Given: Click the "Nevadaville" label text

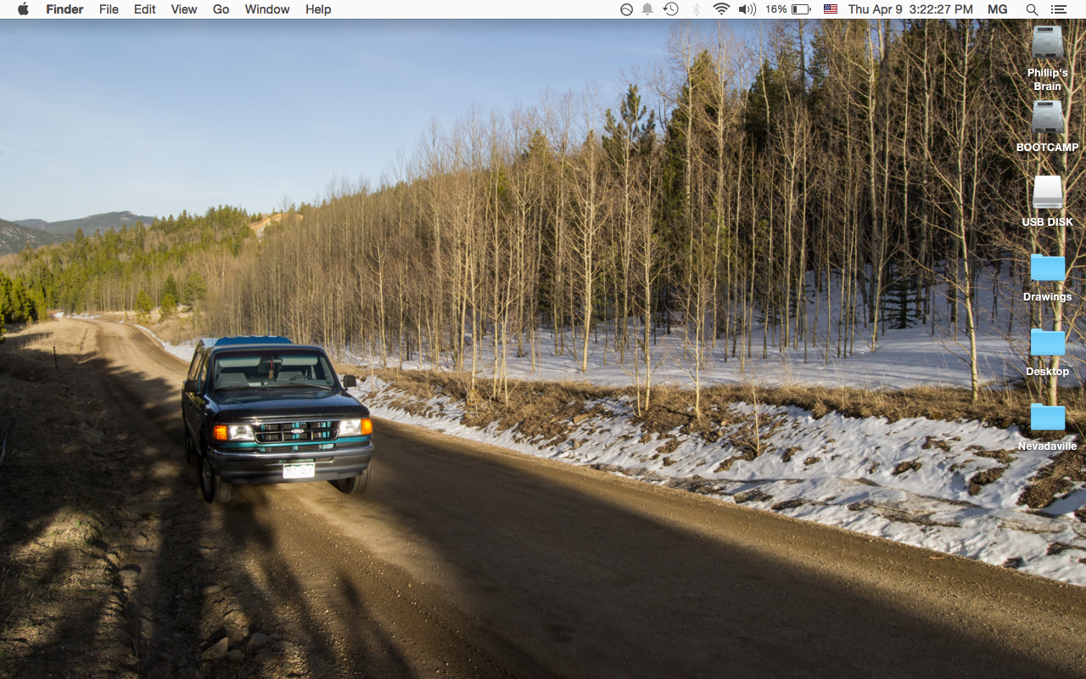Looking at the screenshot, I should point(1048,446).
